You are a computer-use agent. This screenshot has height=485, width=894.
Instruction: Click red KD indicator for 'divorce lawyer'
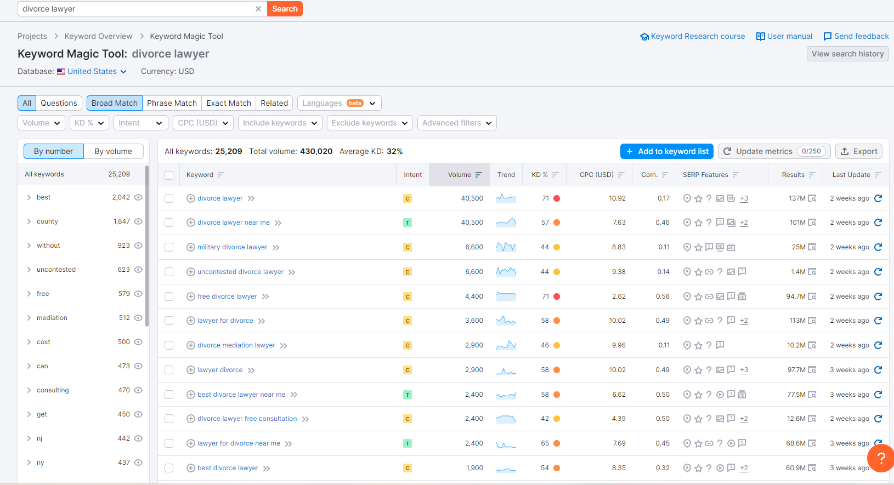tap(557, 198)
